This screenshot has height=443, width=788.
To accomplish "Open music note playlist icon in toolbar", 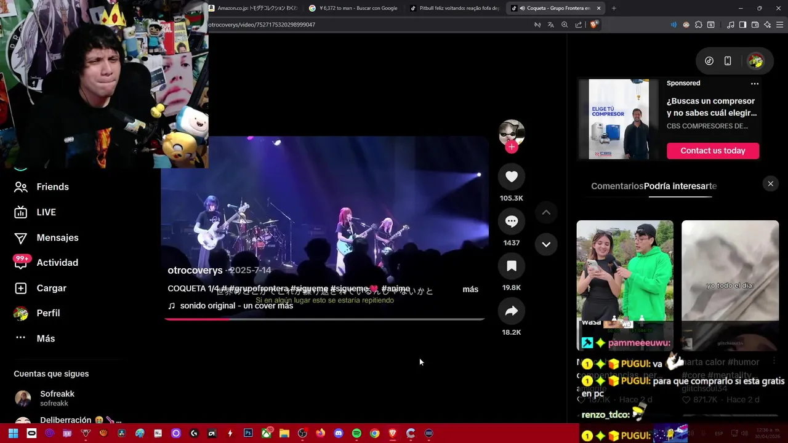I will point(731,25).
